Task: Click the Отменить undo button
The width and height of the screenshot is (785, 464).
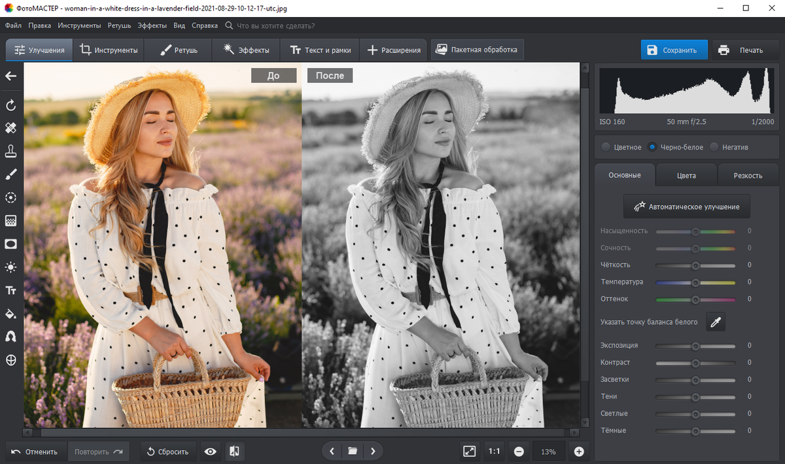Action: (x=35, y=451)
